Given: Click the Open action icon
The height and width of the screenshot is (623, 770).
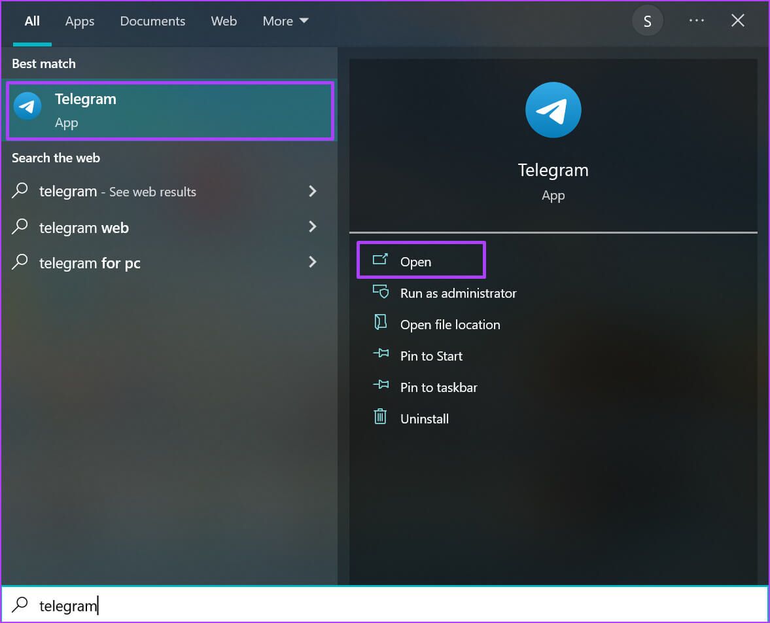Looking at the screenshot, I should (380, 259).
